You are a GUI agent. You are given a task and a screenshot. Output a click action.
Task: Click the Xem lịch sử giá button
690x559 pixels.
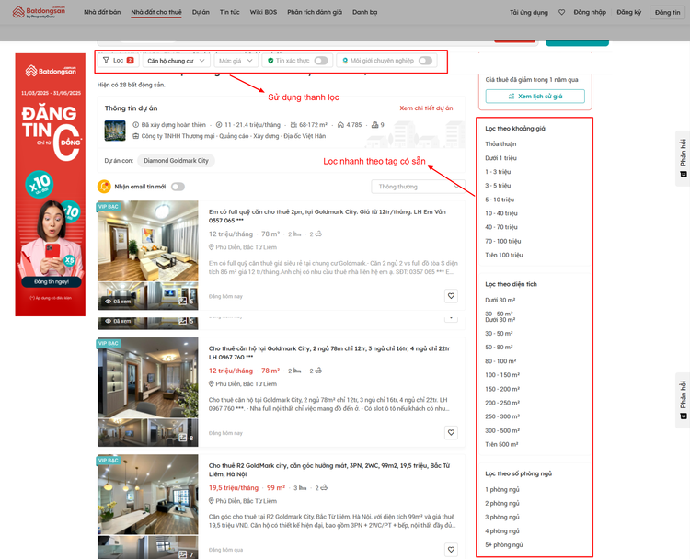click(x=535, y=96)
